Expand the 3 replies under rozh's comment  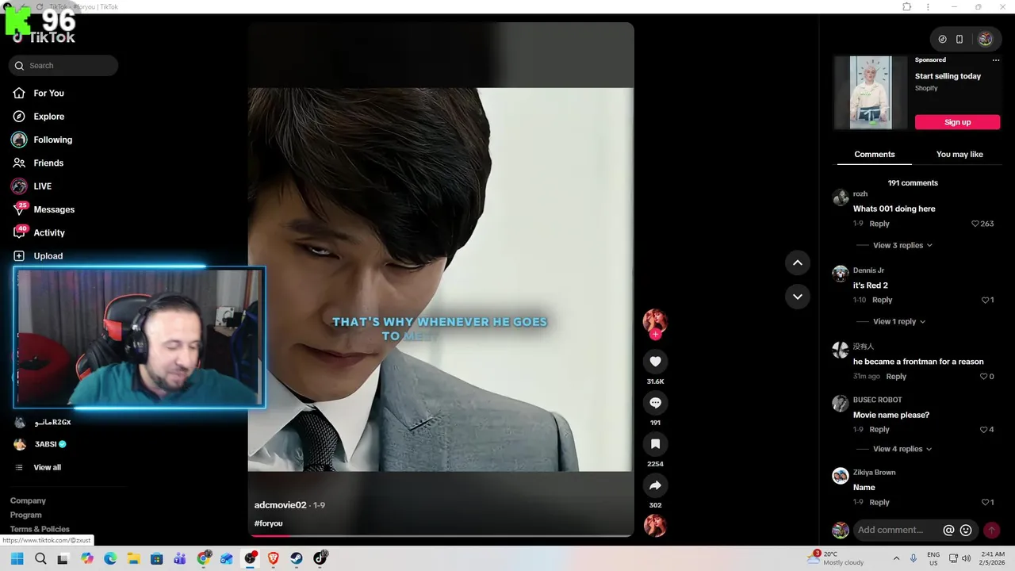[902, 246]
